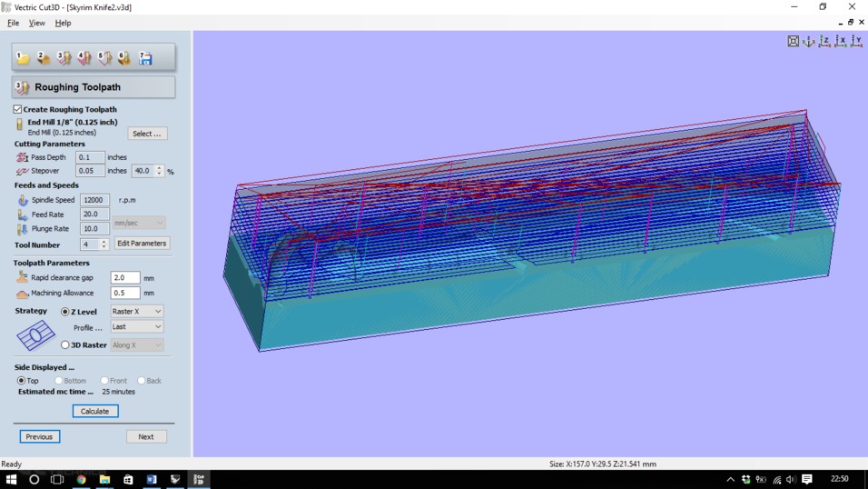The width and height of the screenshot is (868, 489).
Task: Click the Calculate button
Action: click(94, 412)
